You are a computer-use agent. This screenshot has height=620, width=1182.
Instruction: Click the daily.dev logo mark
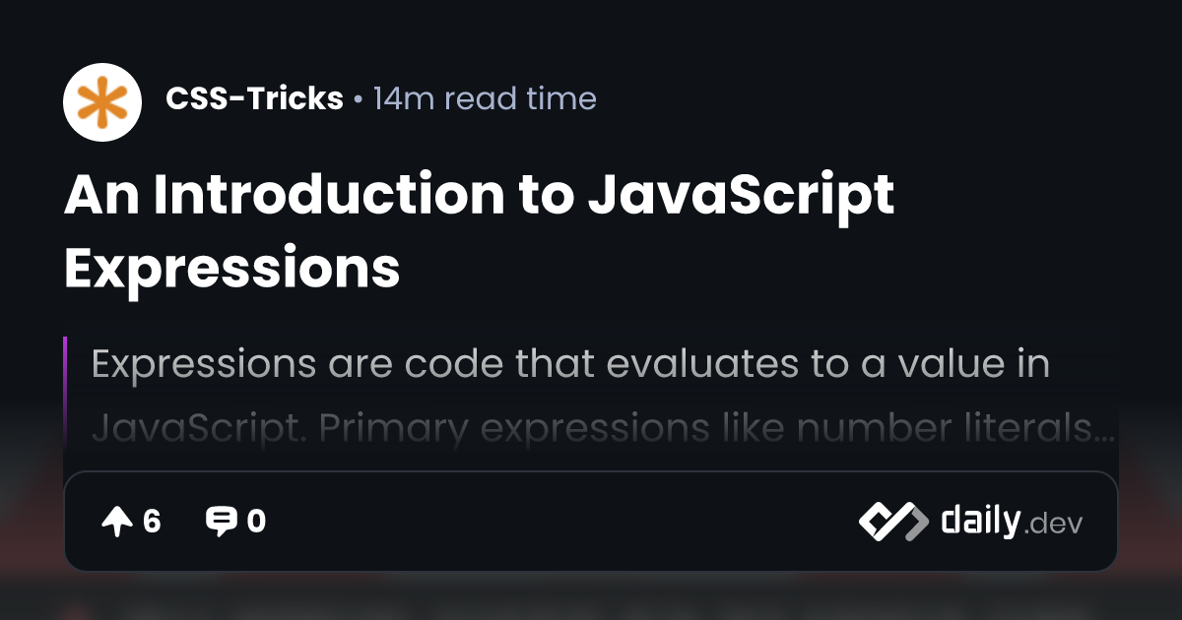[892, 522]
